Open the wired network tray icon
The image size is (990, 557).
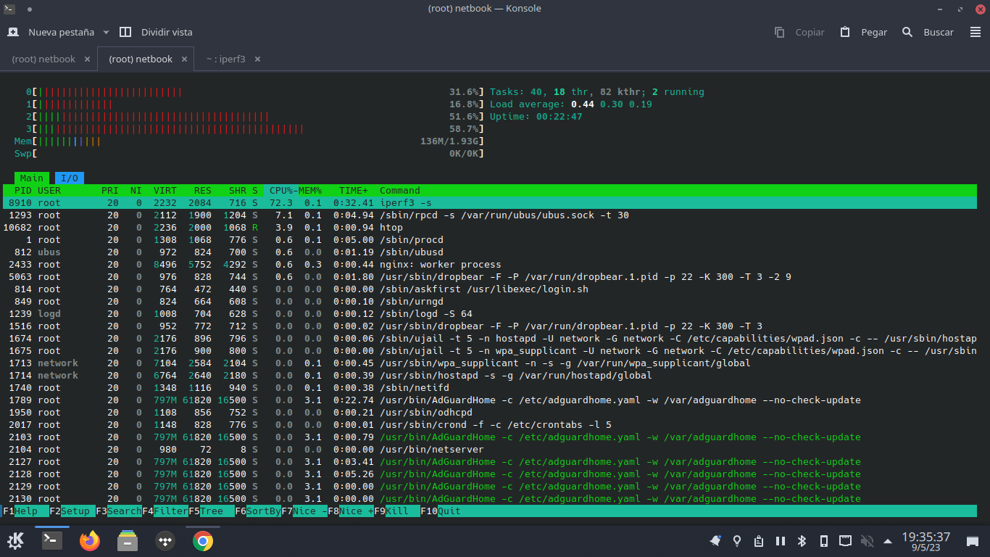pyautogui.click(x=845, y=541)
